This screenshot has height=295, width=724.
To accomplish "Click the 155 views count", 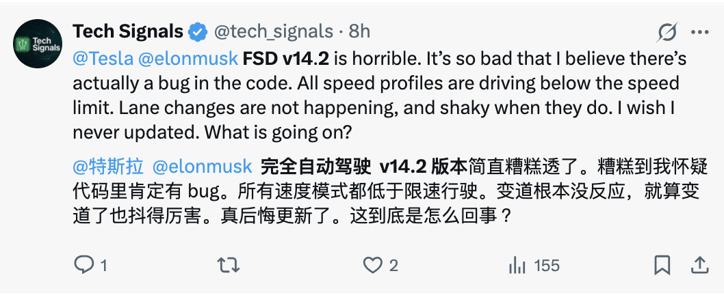I will (547, 265).
